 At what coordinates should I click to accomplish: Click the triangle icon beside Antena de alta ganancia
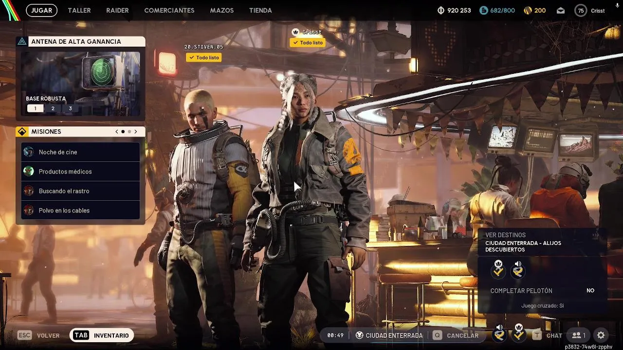pos(22,41)
